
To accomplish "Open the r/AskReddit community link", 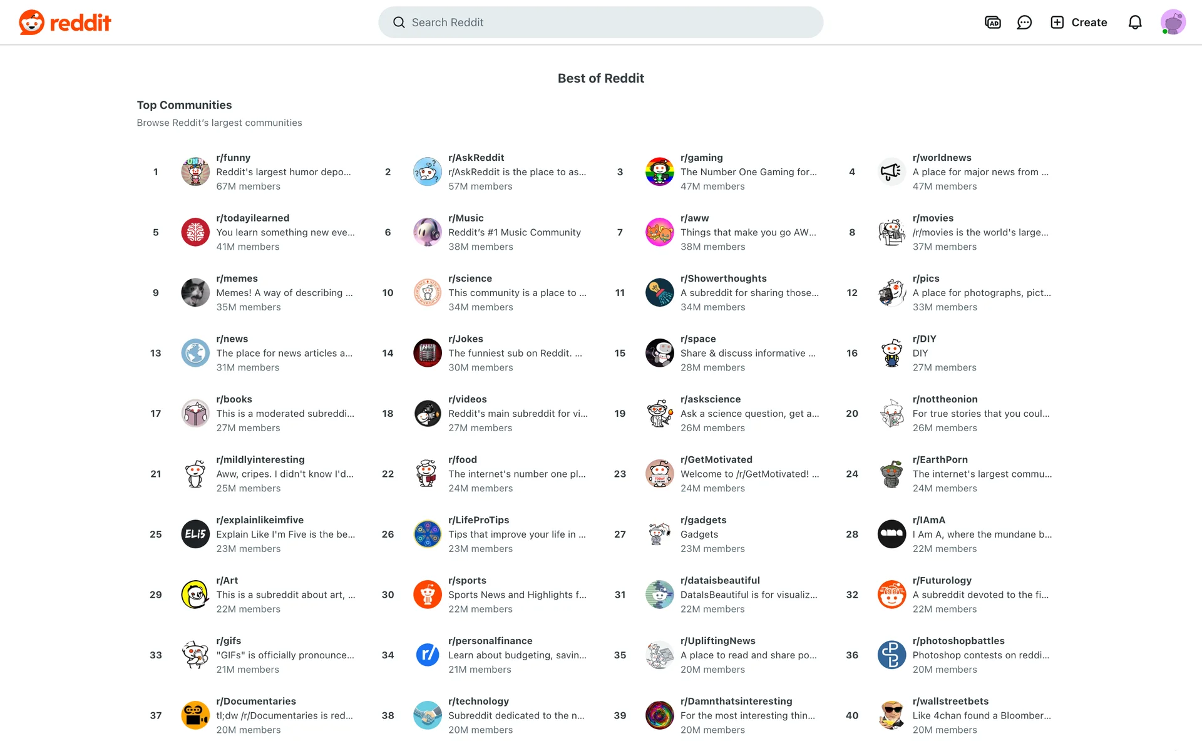I will pos(476,158).
